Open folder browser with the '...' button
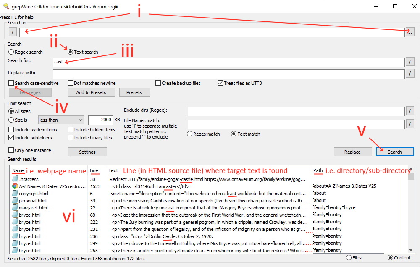Image resolution: width=420 pixels, height=267 pixels. pos(410,32)
